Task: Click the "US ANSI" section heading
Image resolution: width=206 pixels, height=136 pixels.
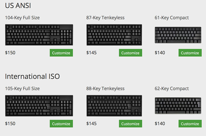Action: point(18,6)
